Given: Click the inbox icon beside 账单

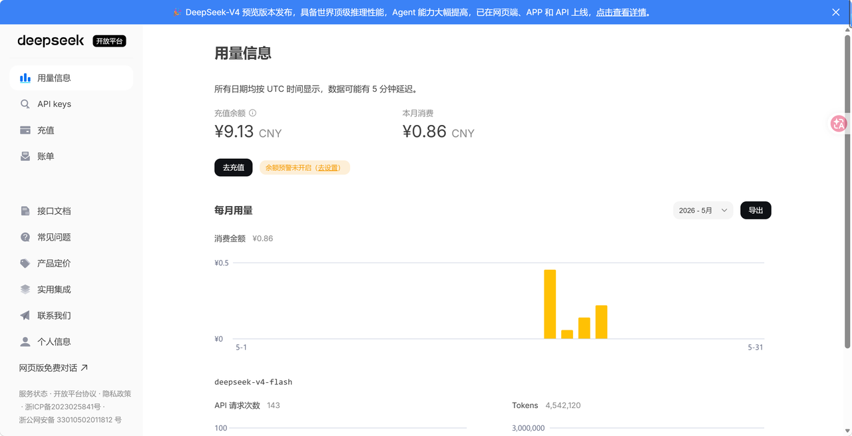Looking at the screenshot, I should coord(25,156).
